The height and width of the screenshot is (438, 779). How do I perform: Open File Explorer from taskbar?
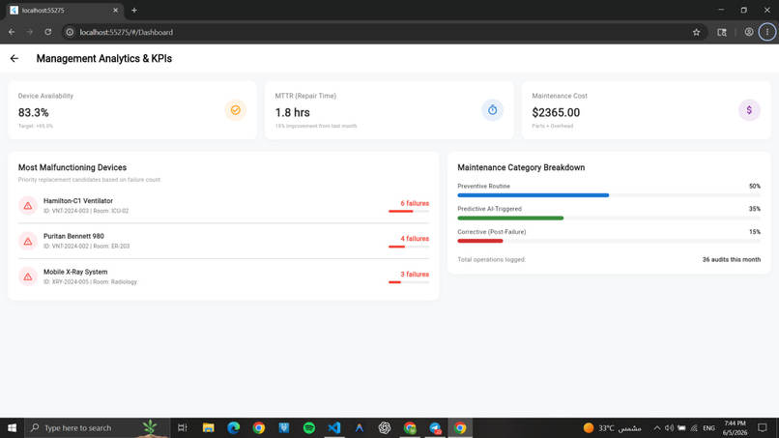pos(208,427)
